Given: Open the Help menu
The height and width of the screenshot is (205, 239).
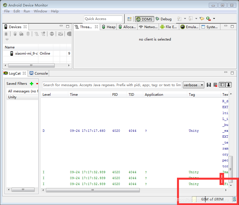Looking at the screenshot, I should (55, 11).
